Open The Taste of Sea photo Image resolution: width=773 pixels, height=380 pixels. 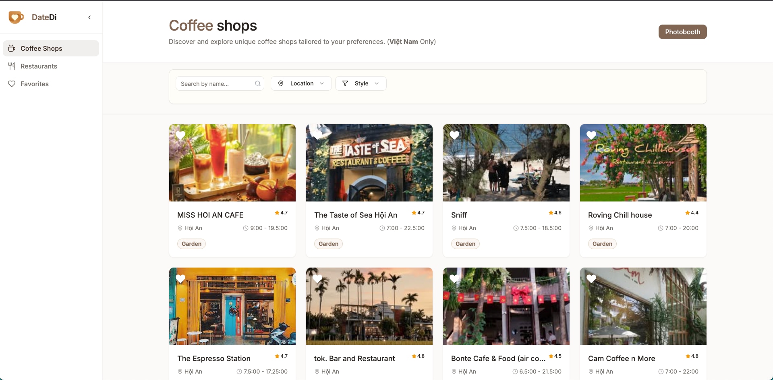pos(369,163)
